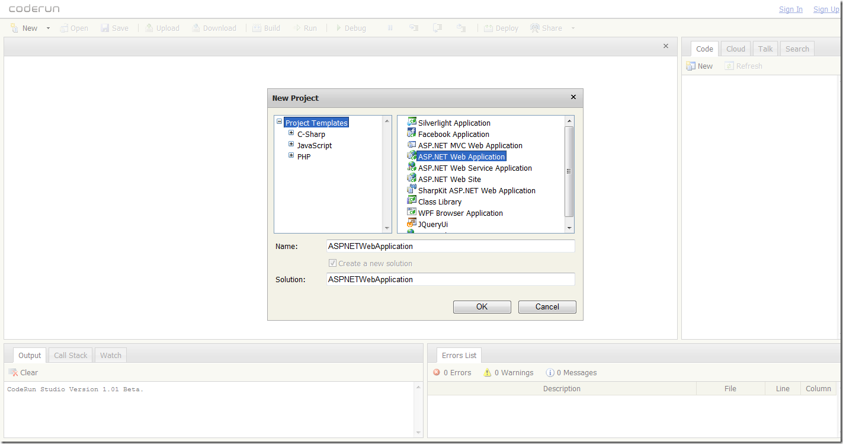Select the C-Sharp category label
The image size is (843, 444).
click(311, 134)
